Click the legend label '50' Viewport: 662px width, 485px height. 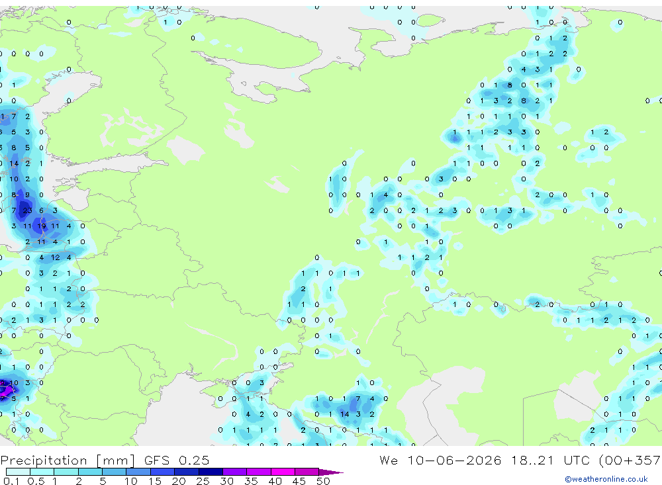click(323, 481)
